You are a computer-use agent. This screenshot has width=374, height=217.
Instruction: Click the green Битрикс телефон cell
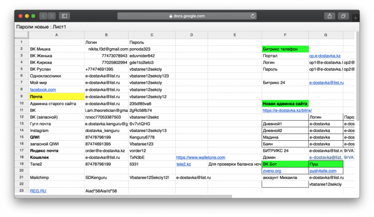[285, 49]
